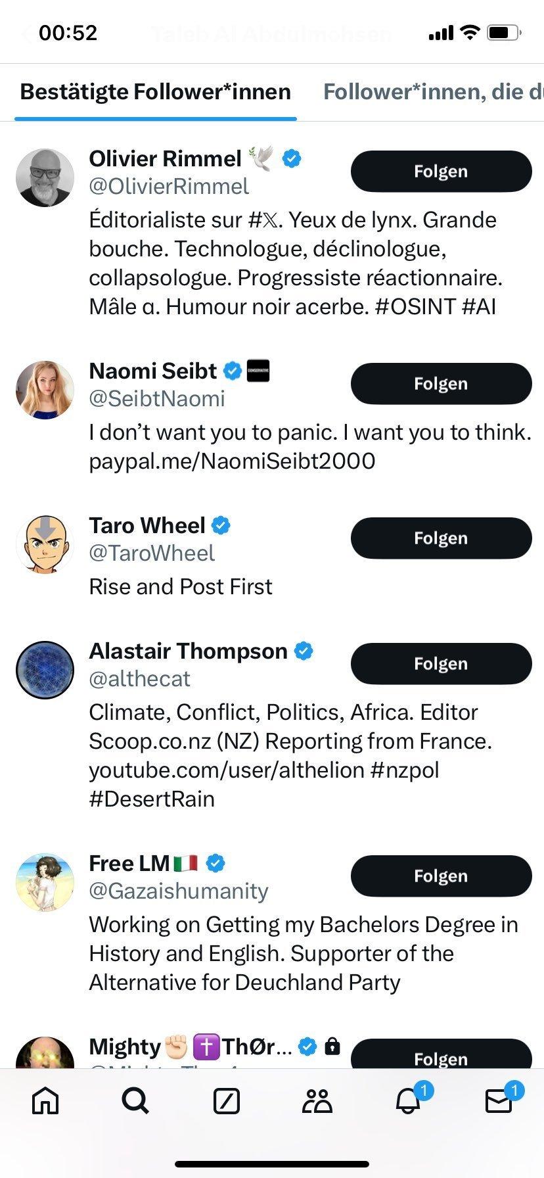
Task: Open the Communities people icon
Action: 317,1100
